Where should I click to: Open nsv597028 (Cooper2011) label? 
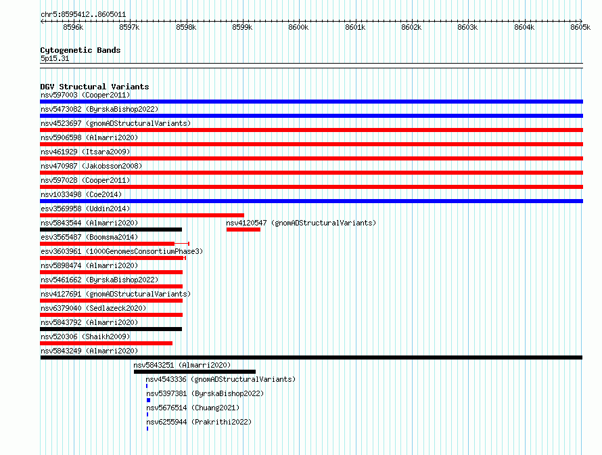pos(85,180)
